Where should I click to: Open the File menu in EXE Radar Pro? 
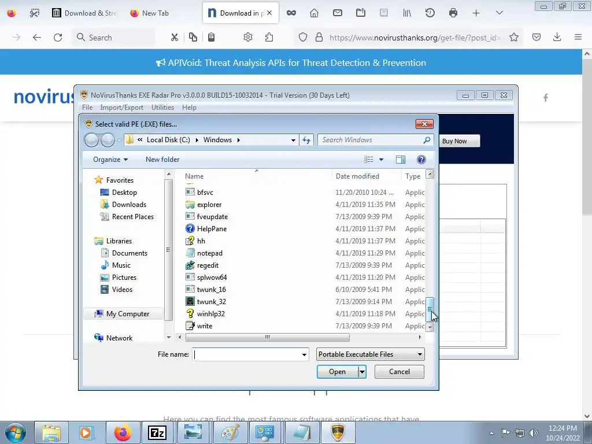click(x=87, y=108)
